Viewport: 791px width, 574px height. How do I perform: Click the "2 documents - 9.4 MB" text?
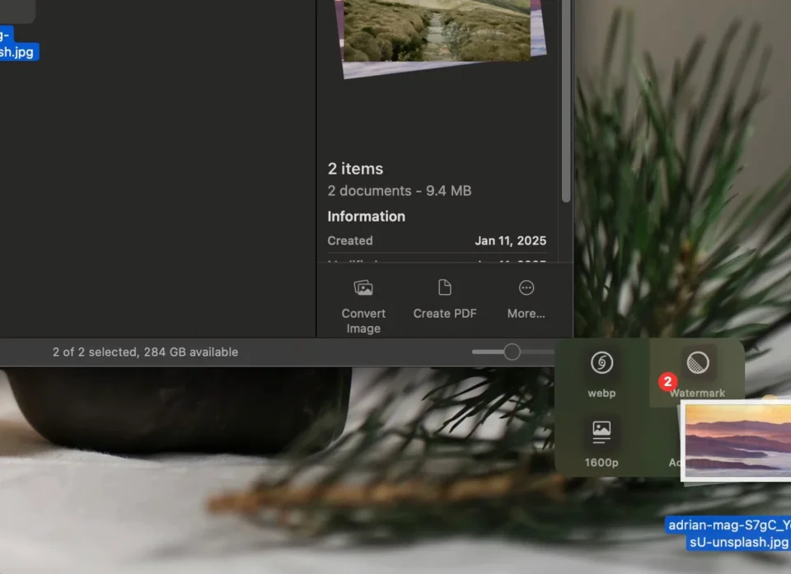[399, 191]
